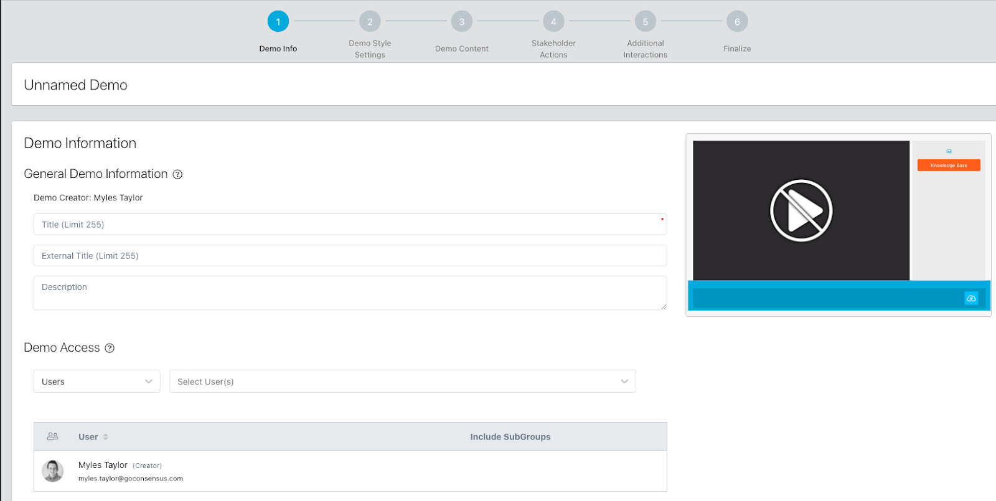Image resolution: width=996 pixels, height=501 pixels.
Task: Click the envelope icon above Knowledge Base
Action: (949, 151)
